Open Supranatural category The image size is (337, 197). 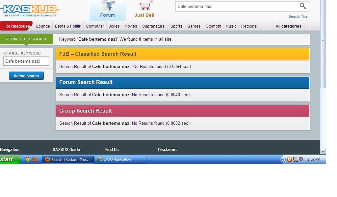click(154, 26)
